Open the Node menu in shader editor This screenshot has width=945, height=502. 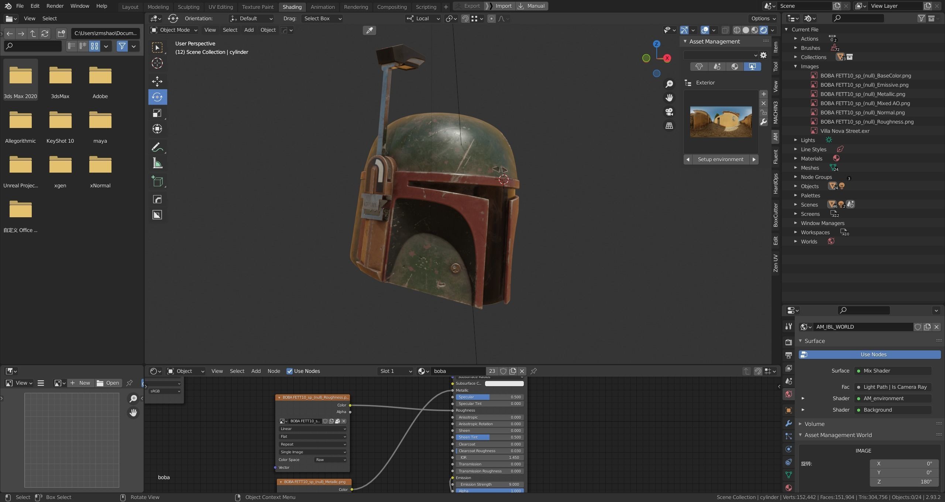click(x=274, y=371)
